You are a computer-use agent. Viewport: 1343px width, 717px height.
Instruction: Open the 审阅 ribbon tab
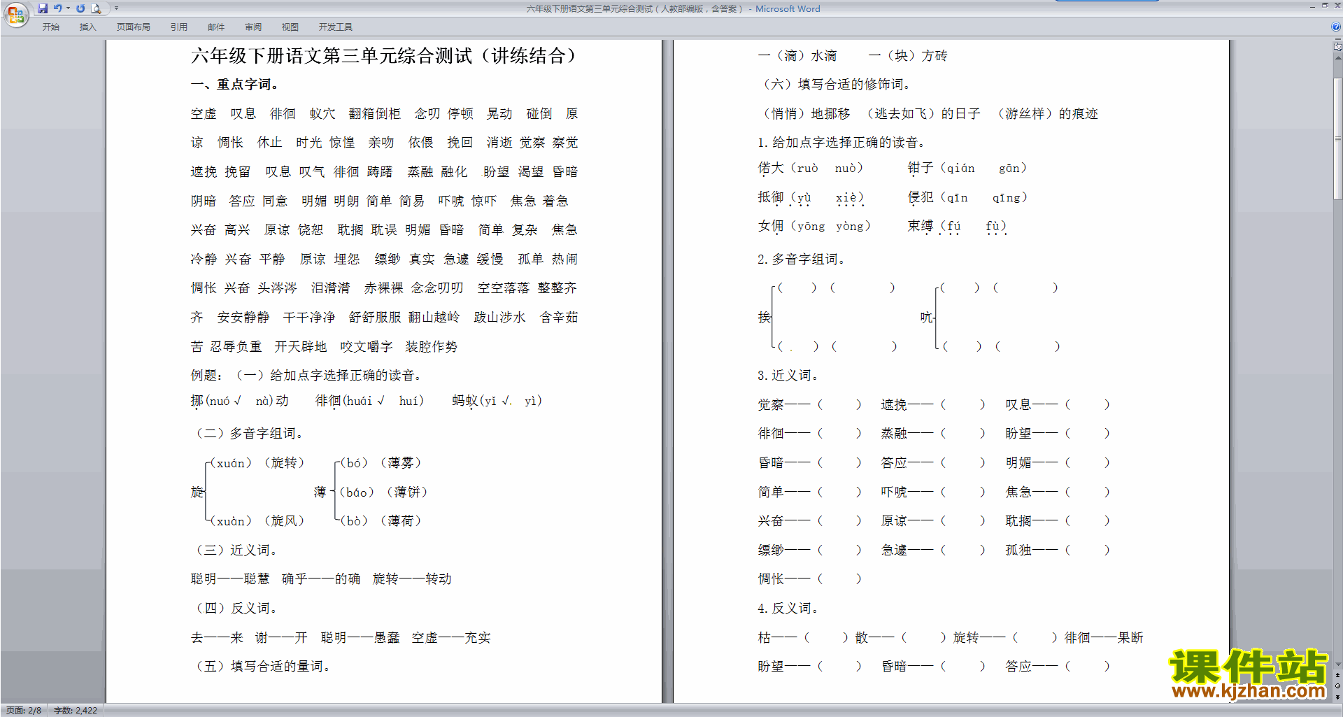pyautogui.click(x=253, y=27)
